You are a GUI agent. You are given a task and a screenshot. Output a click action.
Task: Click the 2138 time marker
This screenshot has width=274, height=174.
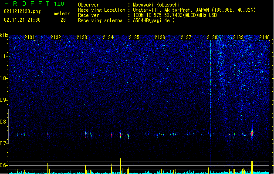tap(212, 37)
